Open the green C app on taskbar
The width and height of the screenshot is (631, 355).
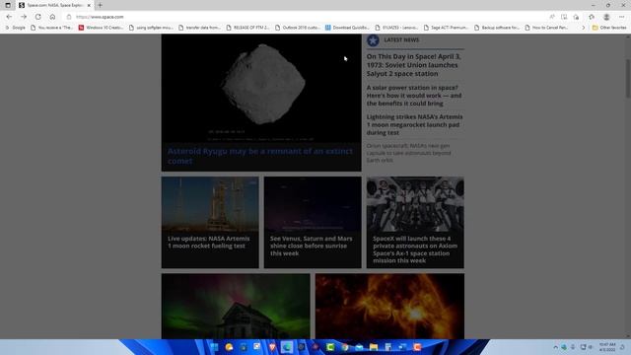(330, 347)
